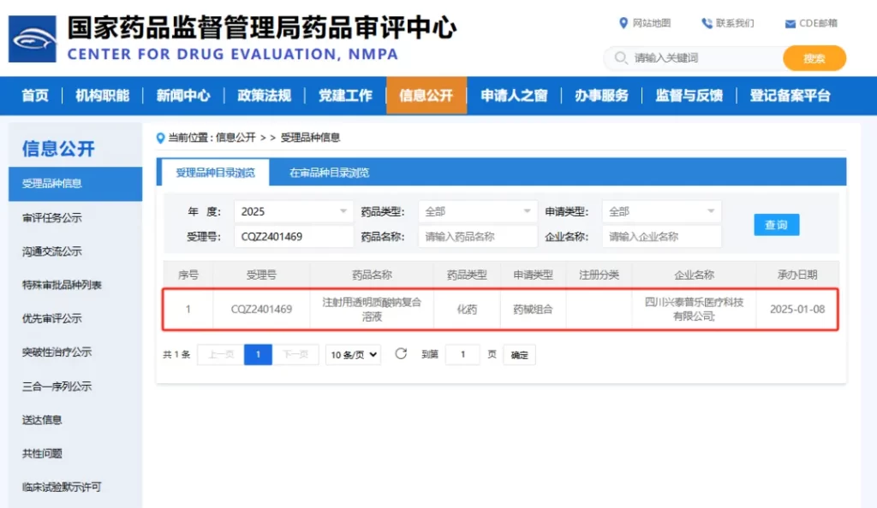
Task: Open the 申请类型 dropdown
Action: 662,211
